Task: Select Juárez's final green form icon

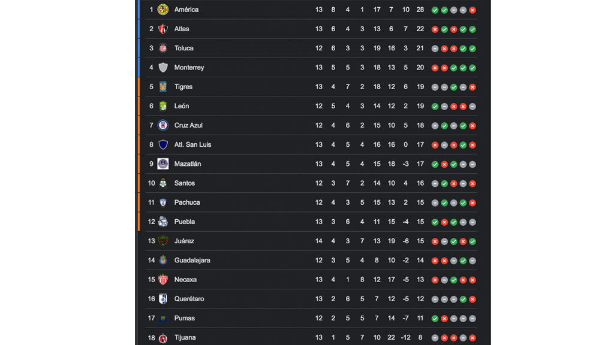Action: coord(472,241)
